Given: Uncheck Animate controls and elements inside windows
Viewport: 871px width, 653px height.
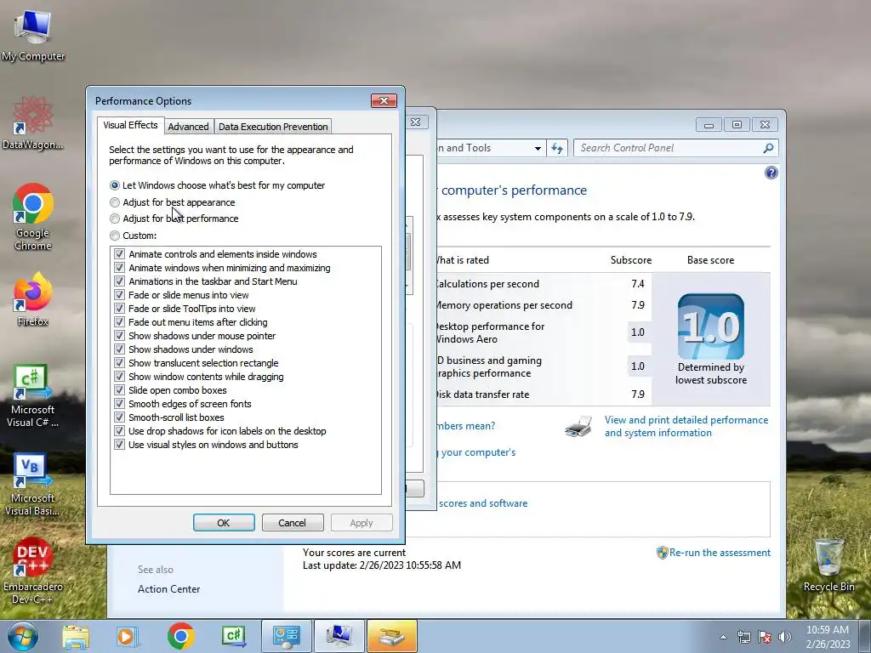Looking at the screenshot, I should point(119,254).
